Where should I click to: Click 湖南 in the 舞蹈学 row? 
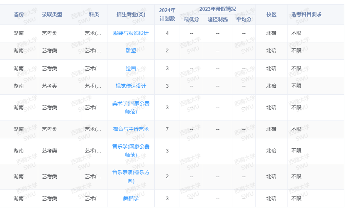point(19,199)
